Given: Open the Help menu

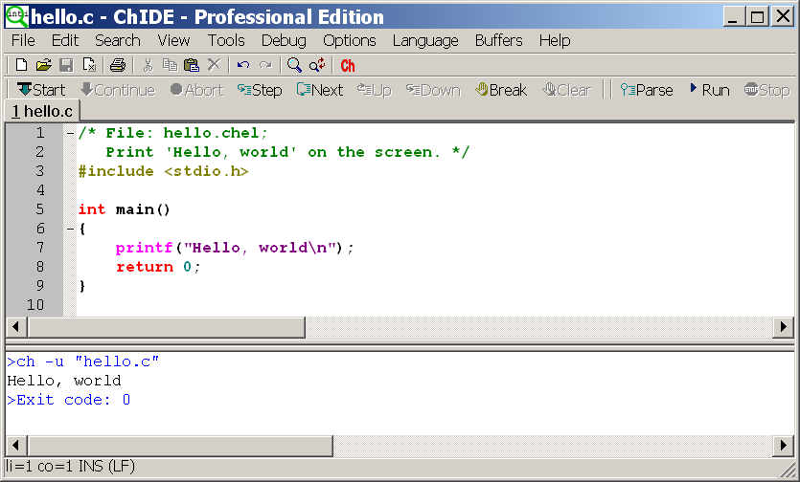Looking at the screenshot, I should [x=555, y=40].
